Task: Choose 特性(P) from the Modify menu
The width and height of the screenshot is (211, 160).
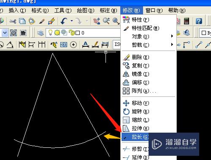Action: point(149,20)
